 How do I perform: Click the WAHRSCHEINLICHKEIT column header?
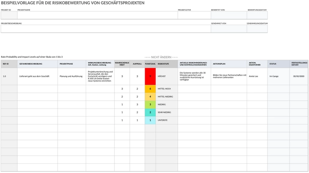[x=122, y=64]
